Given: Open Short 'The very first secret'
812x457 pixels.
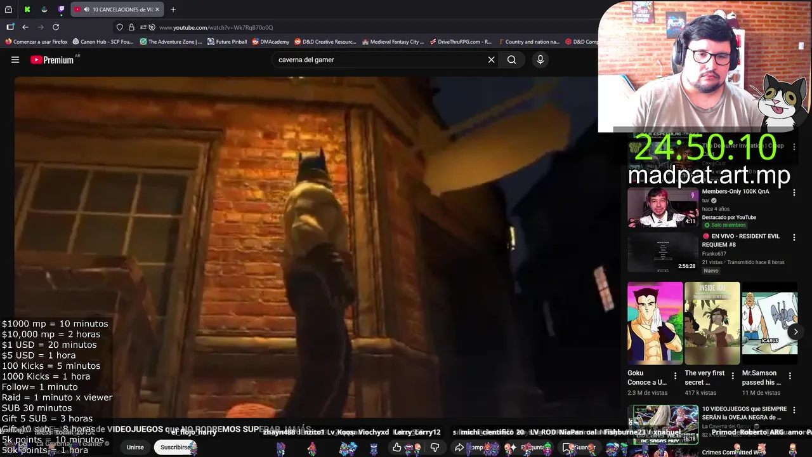Looking at the screenshot, I should (x=712, y=323).
